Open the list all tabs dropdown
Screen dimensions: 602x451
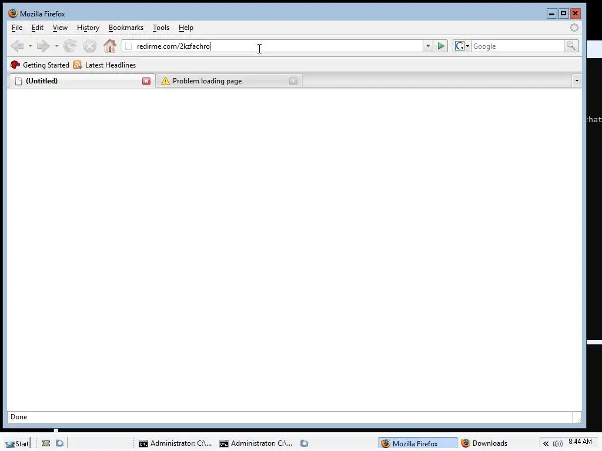coord(576,80)
